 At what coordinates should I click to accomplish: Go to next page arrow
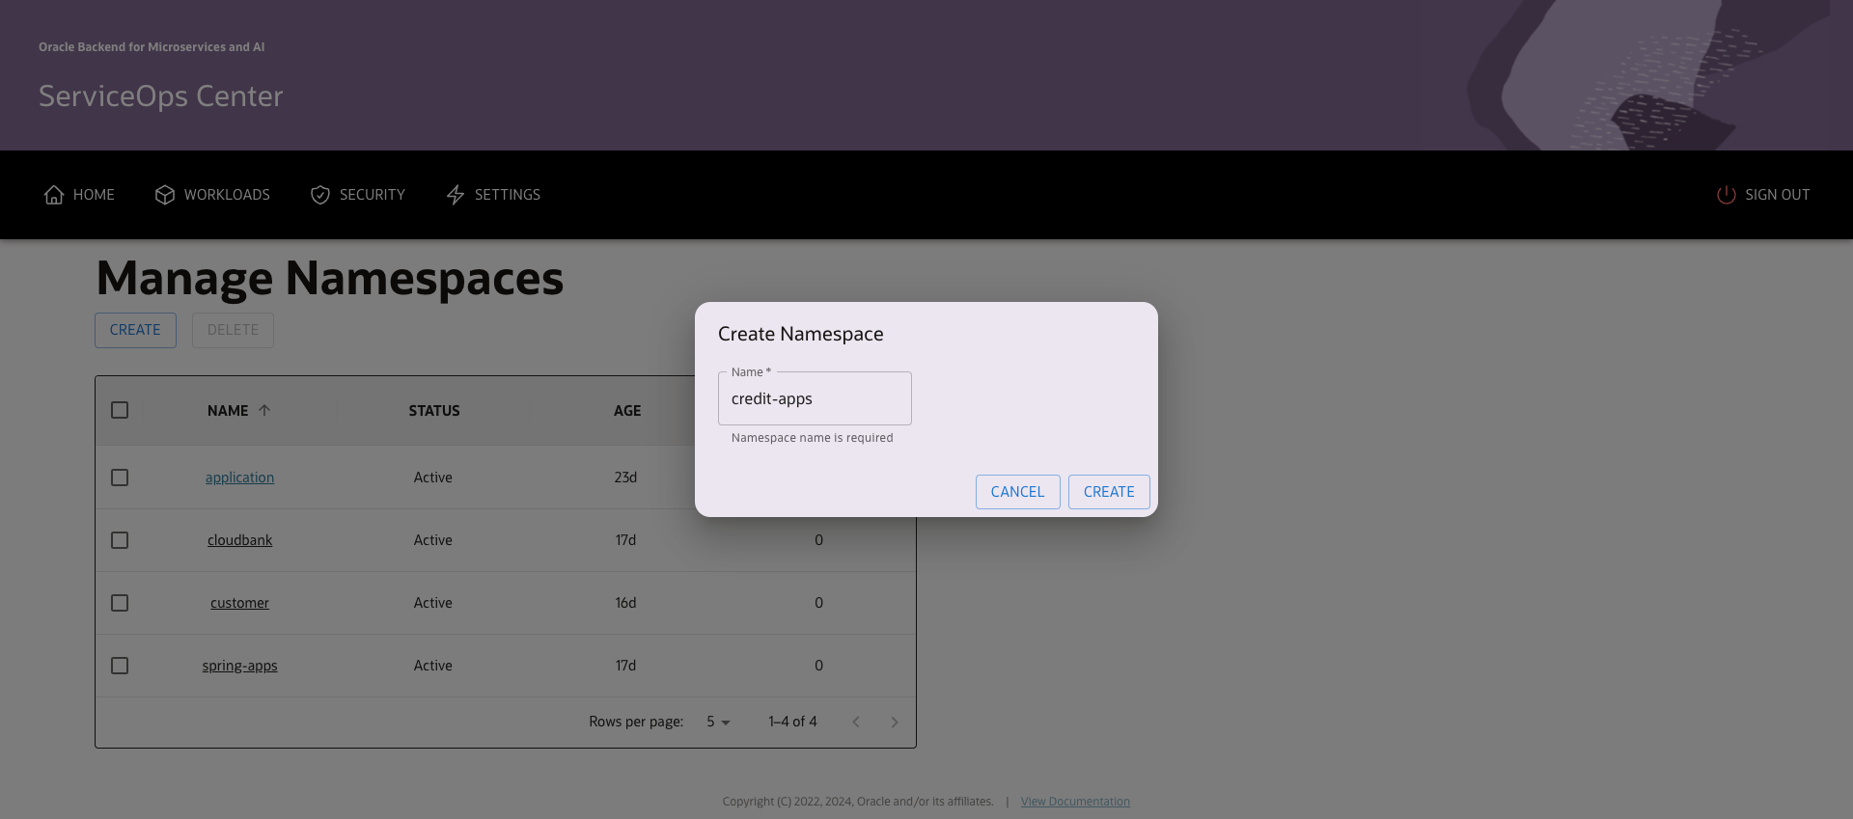click(x=895, y=722)
